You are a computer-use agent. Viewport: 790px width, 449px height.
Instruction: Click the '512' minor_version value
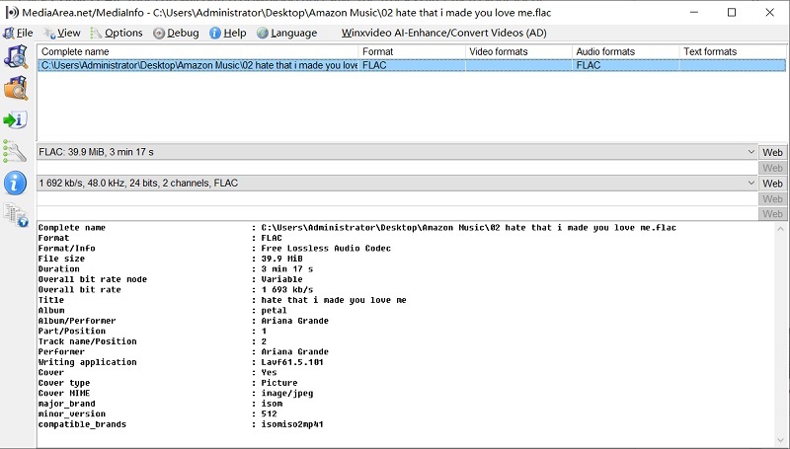pyautogui.click(x=269, y=413)
